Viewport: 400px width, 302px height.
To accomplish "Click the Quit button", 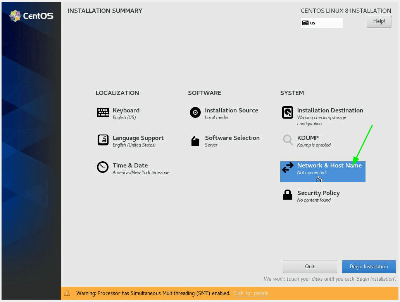I will click(310, 267).
